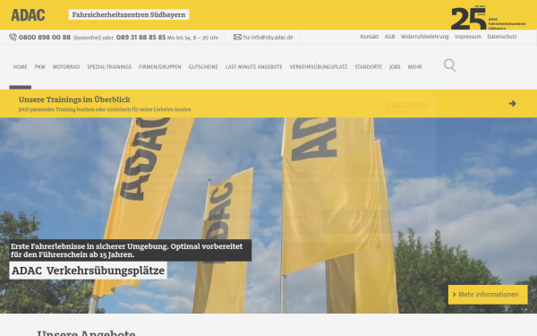This screenshot has width=537, height=336.
Task: Click the ADAC Verkehrsübungsplätze slide title
Action: coord(88,271)
